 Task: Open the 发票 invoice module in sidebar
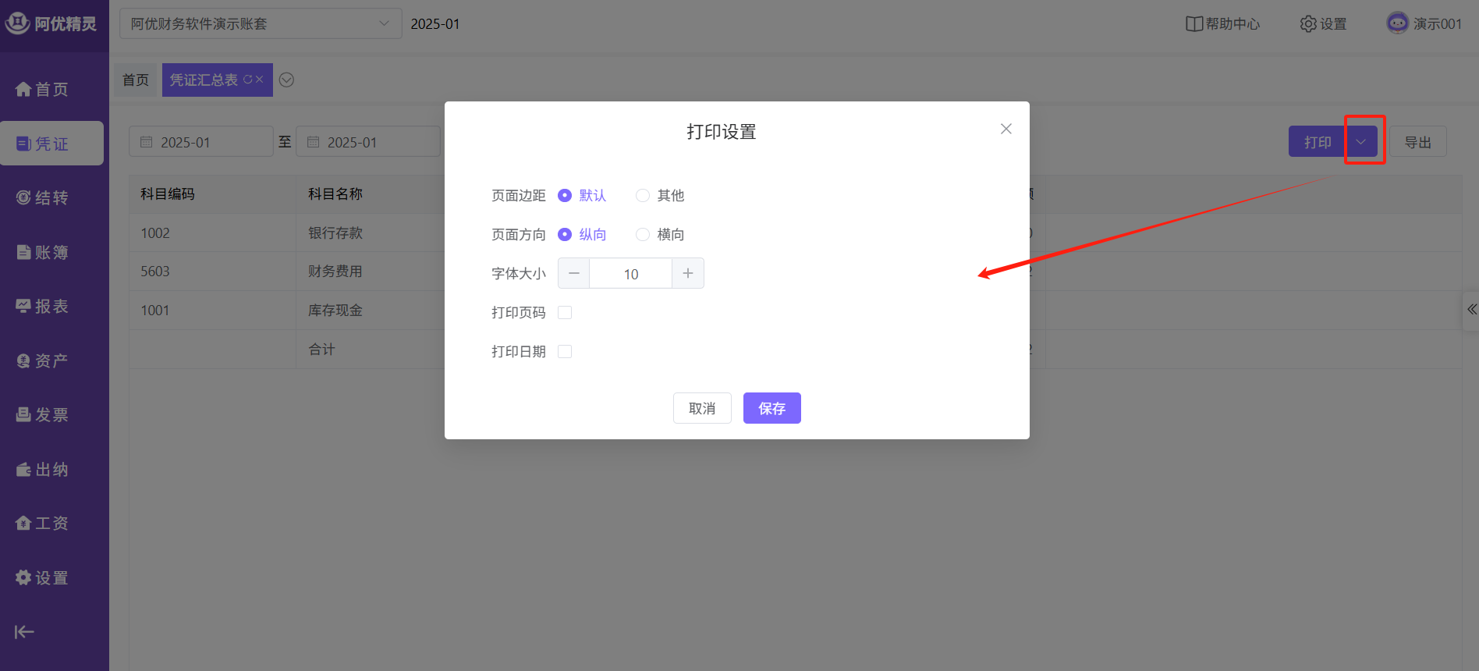click(x=43, y=415)
